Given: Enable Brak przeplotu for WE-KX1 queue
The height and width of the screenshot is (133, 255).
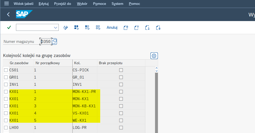Looking at the screenshot, I should pyautogui.click(x=121, y=120).
